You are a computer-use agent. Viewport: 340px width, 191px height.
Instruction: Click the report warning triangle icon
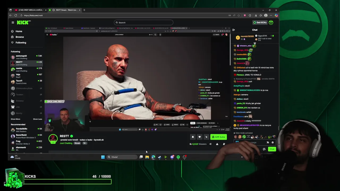[217, 144]
